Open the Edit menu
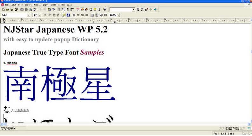This screenshot has height=136, width=252. point(14,5)
